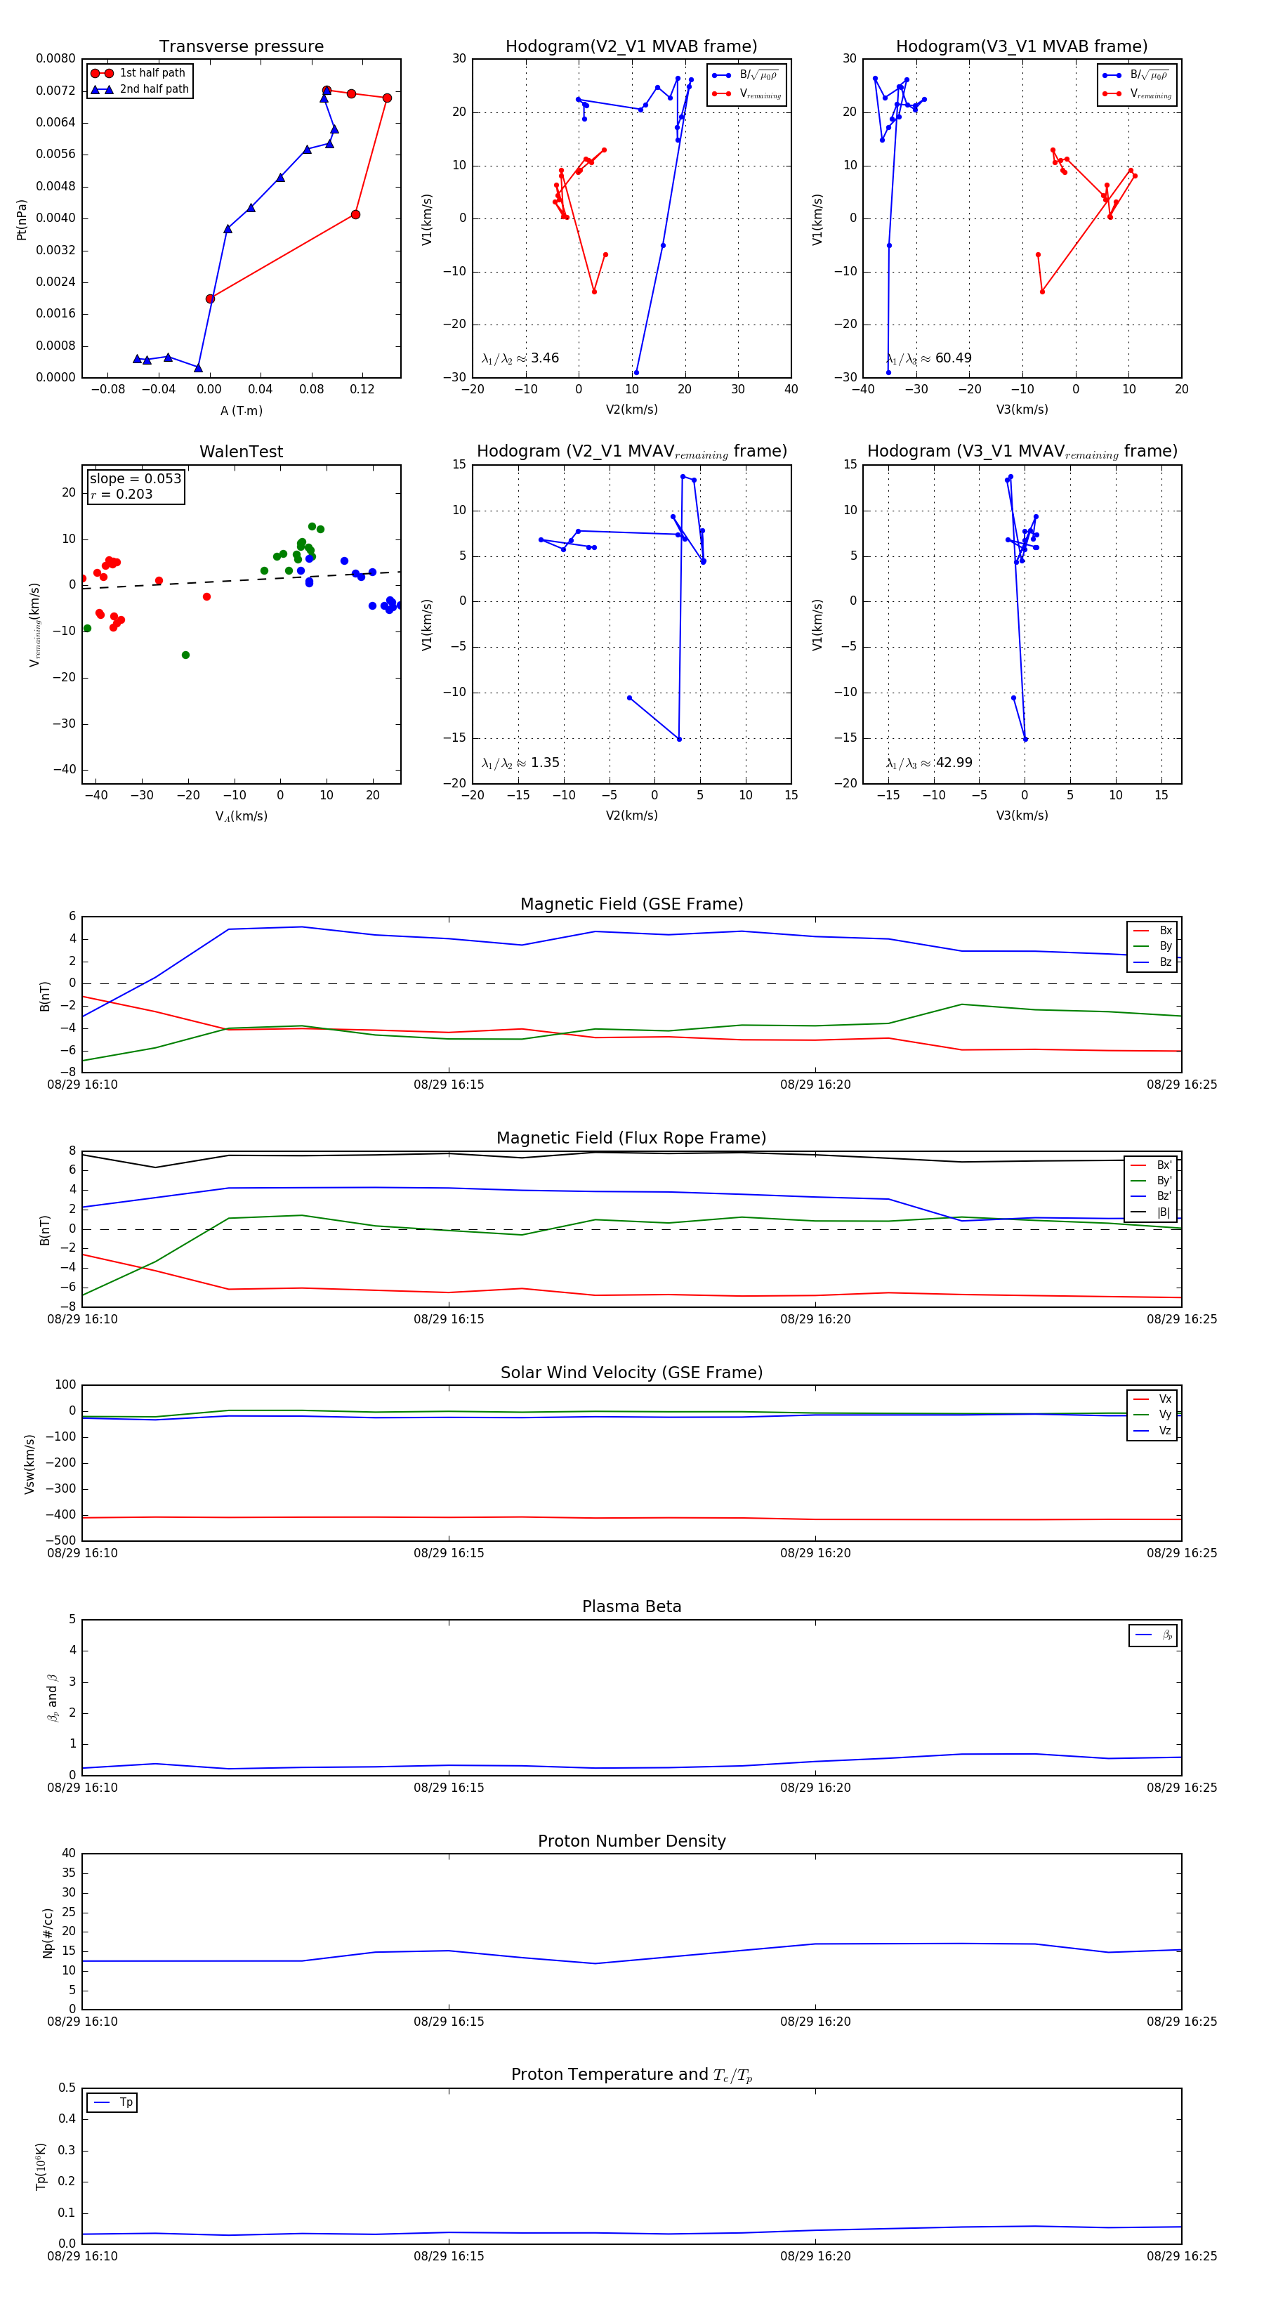Viewport: 1264px width, 2318px height.
Task: Click '08/29 16:15' tick under Proton Number Density plot
Action: click(x=449, y=2022)
